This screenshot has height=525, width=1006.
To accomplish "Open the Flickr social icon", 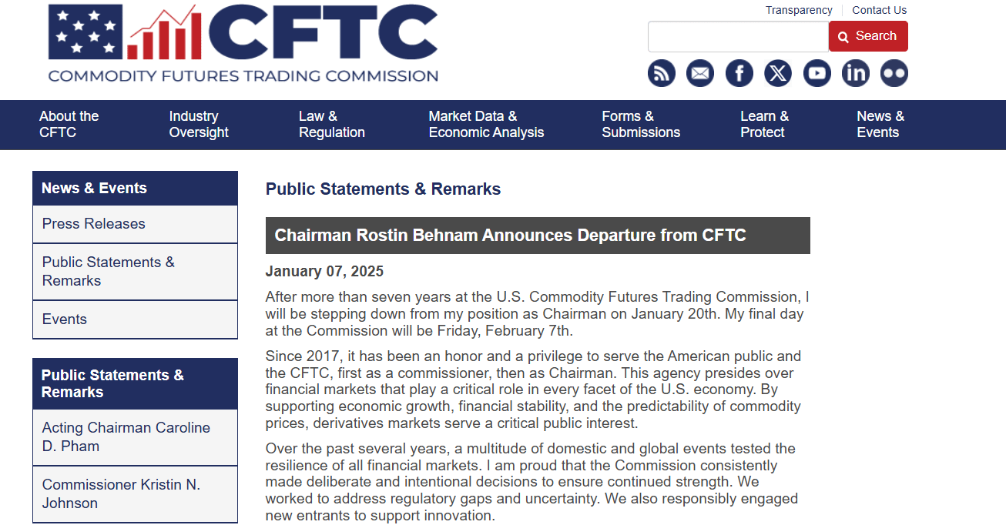I will [894, 73].
